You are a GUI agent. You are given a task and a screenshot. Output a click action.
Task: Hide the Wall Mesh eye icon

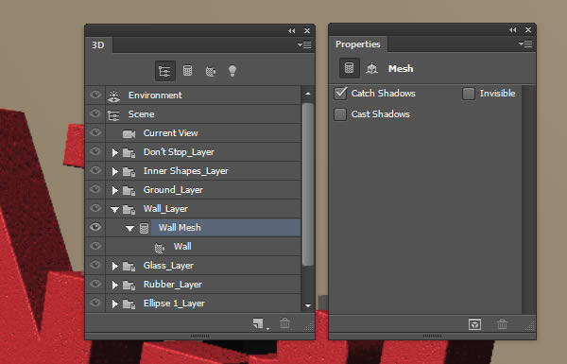(x=95, y=227)
